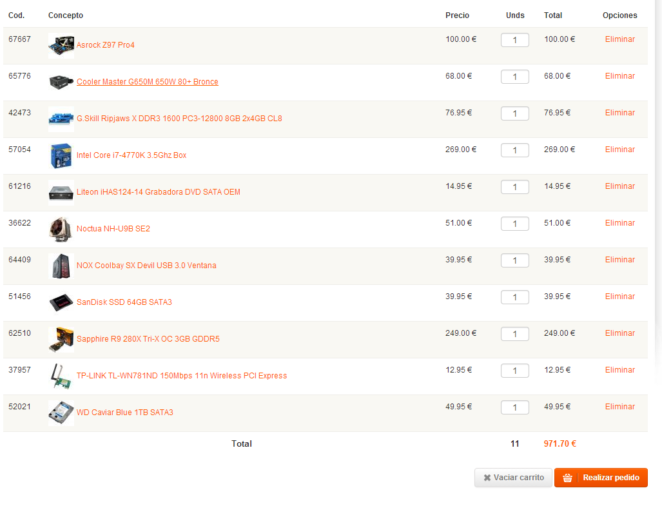Focus the units field for Intel Core i7-4770K

[x=514, y=150]
